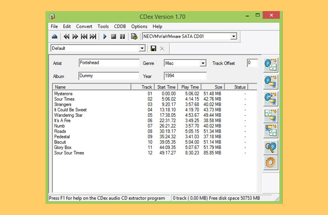Viewport: 328px width, 215px height.
Task: Open the Tools menu
Action: pos(103,27)
